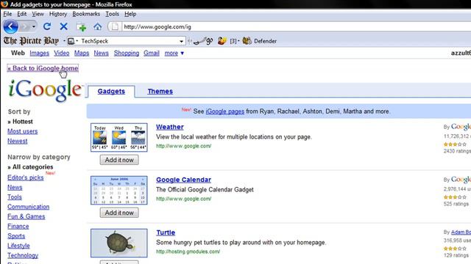The width and height of the screenshot is (471, 264).
Task: Open the Google Calendar title link
Action: pyautogui.click(x=183, y=180)
